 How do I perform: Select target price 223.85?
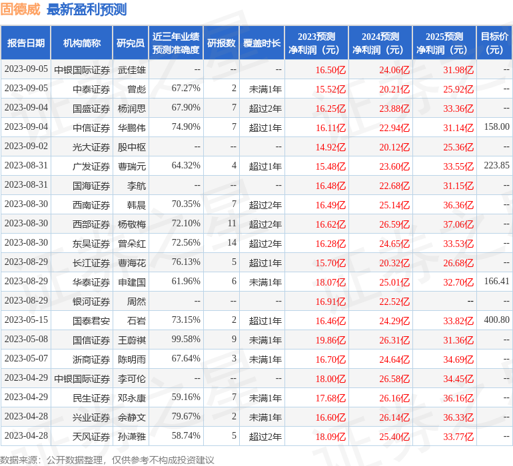[x=496, y=165]
